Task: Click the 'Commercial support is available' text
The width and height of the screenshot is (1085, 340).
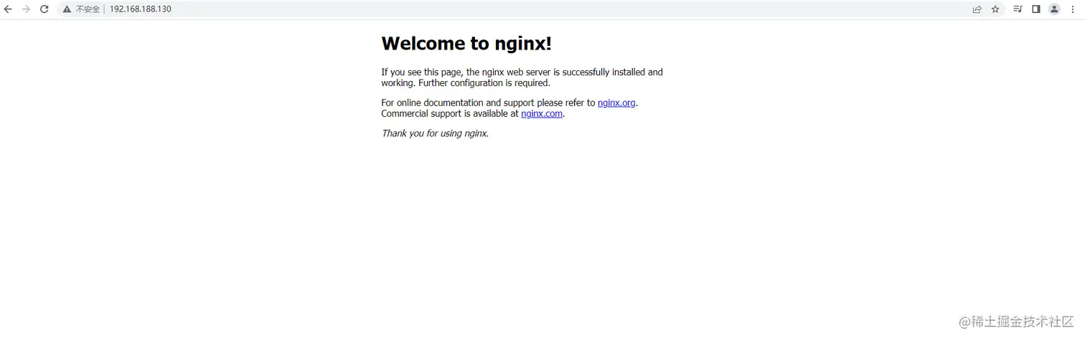Action: (450, 113)
